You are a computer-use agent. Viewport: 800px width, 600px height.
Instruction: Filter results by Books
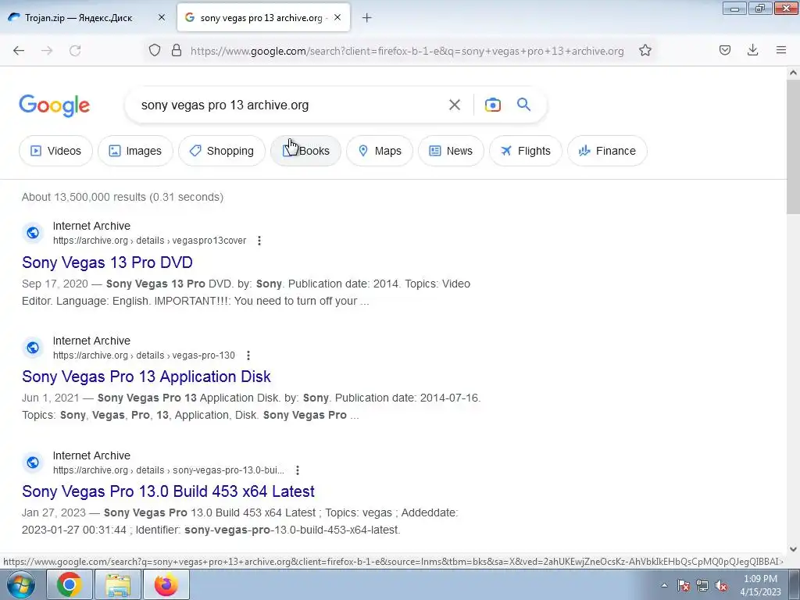click(x=305, y=151)
